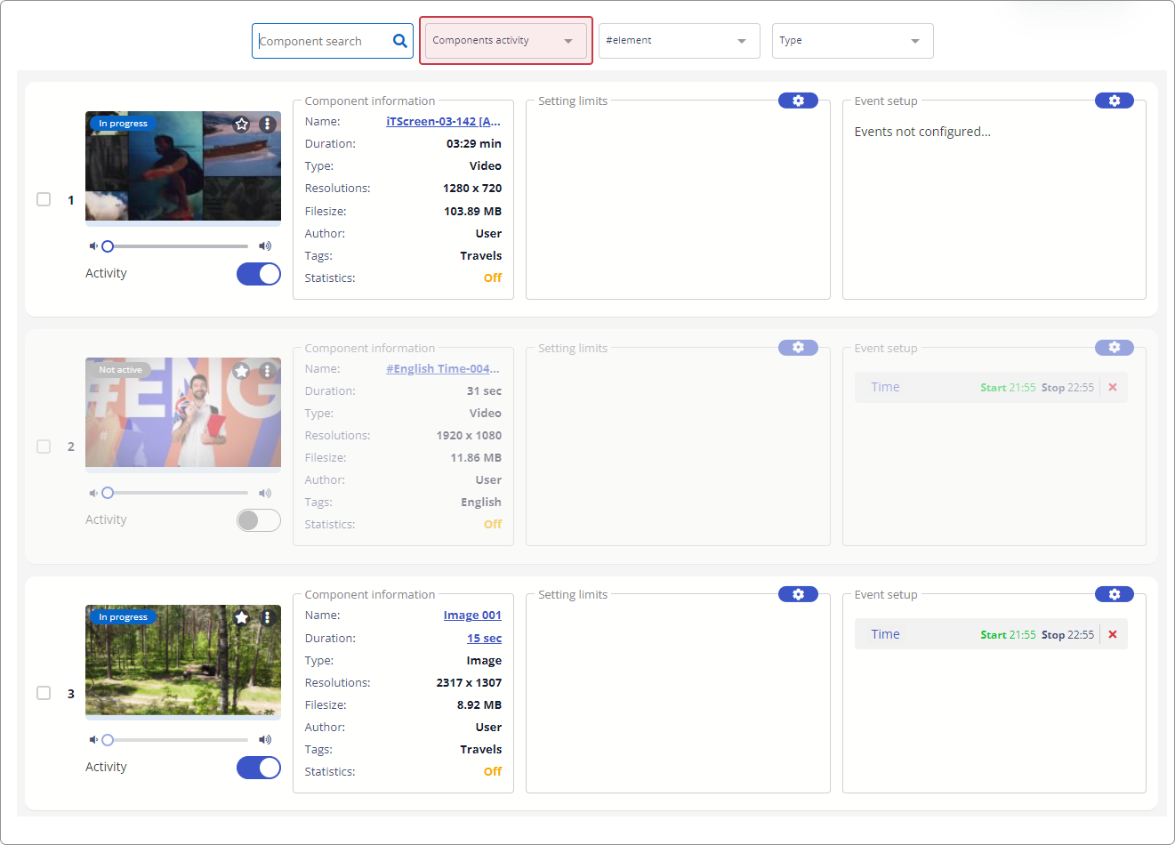Screen dimensions: 1175x845
Task: Focus the Component search input field
Action: (322, 41)
